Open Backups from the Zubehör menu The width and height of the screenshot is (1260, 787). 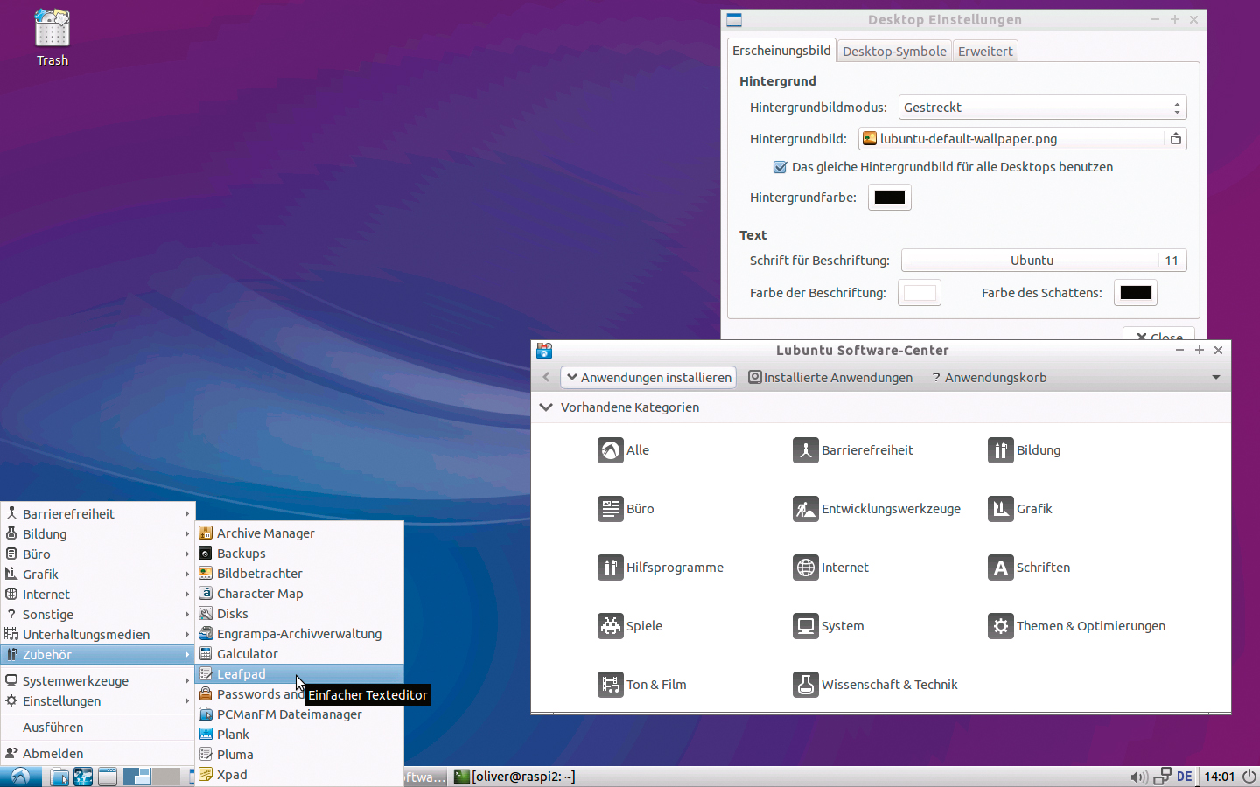click(x=299, y=554)
